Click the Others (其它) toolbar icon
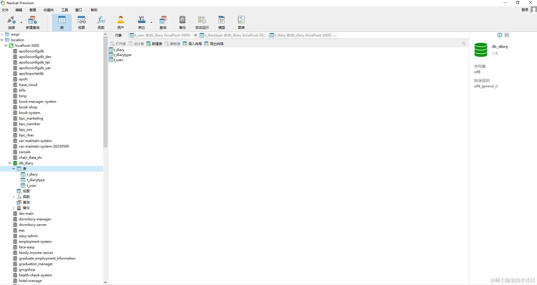This screenshot has height=285, width=537. pyautogui.click(x=142, y=22)
